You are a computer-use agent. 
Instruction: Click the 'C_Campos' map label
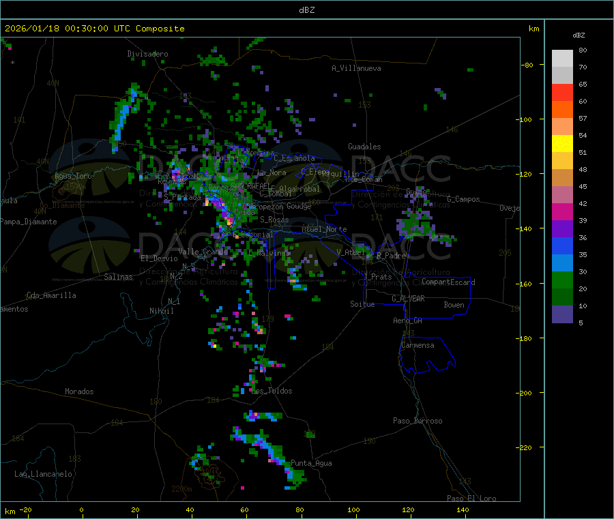464,199
